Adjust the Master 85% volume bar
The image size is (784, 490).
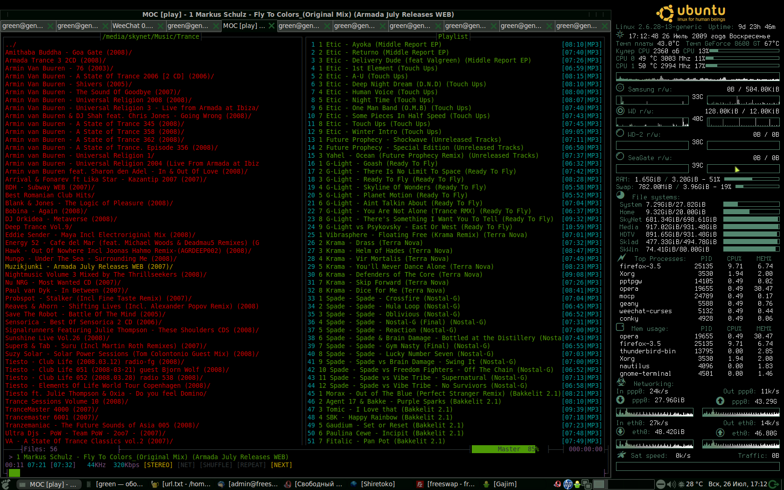(x=505, y=449)
